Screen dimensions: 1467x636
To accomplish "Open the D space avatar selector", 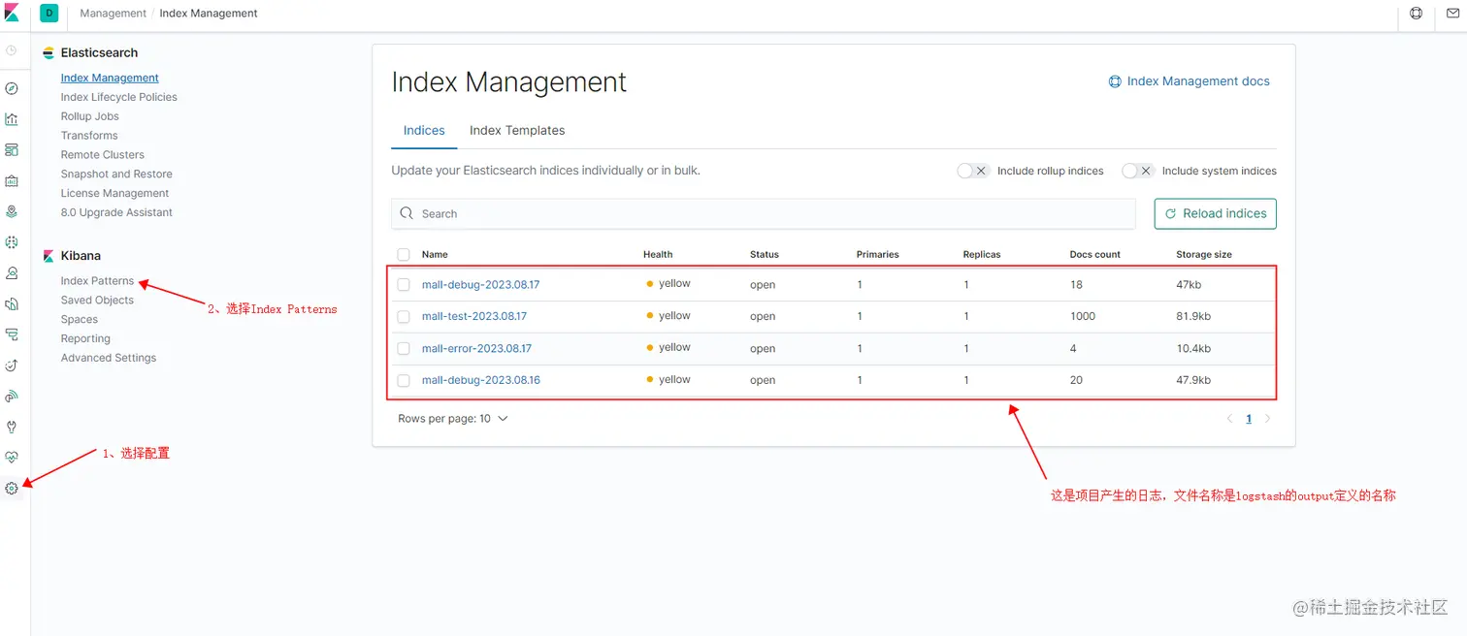I will [x=49, y=14].
